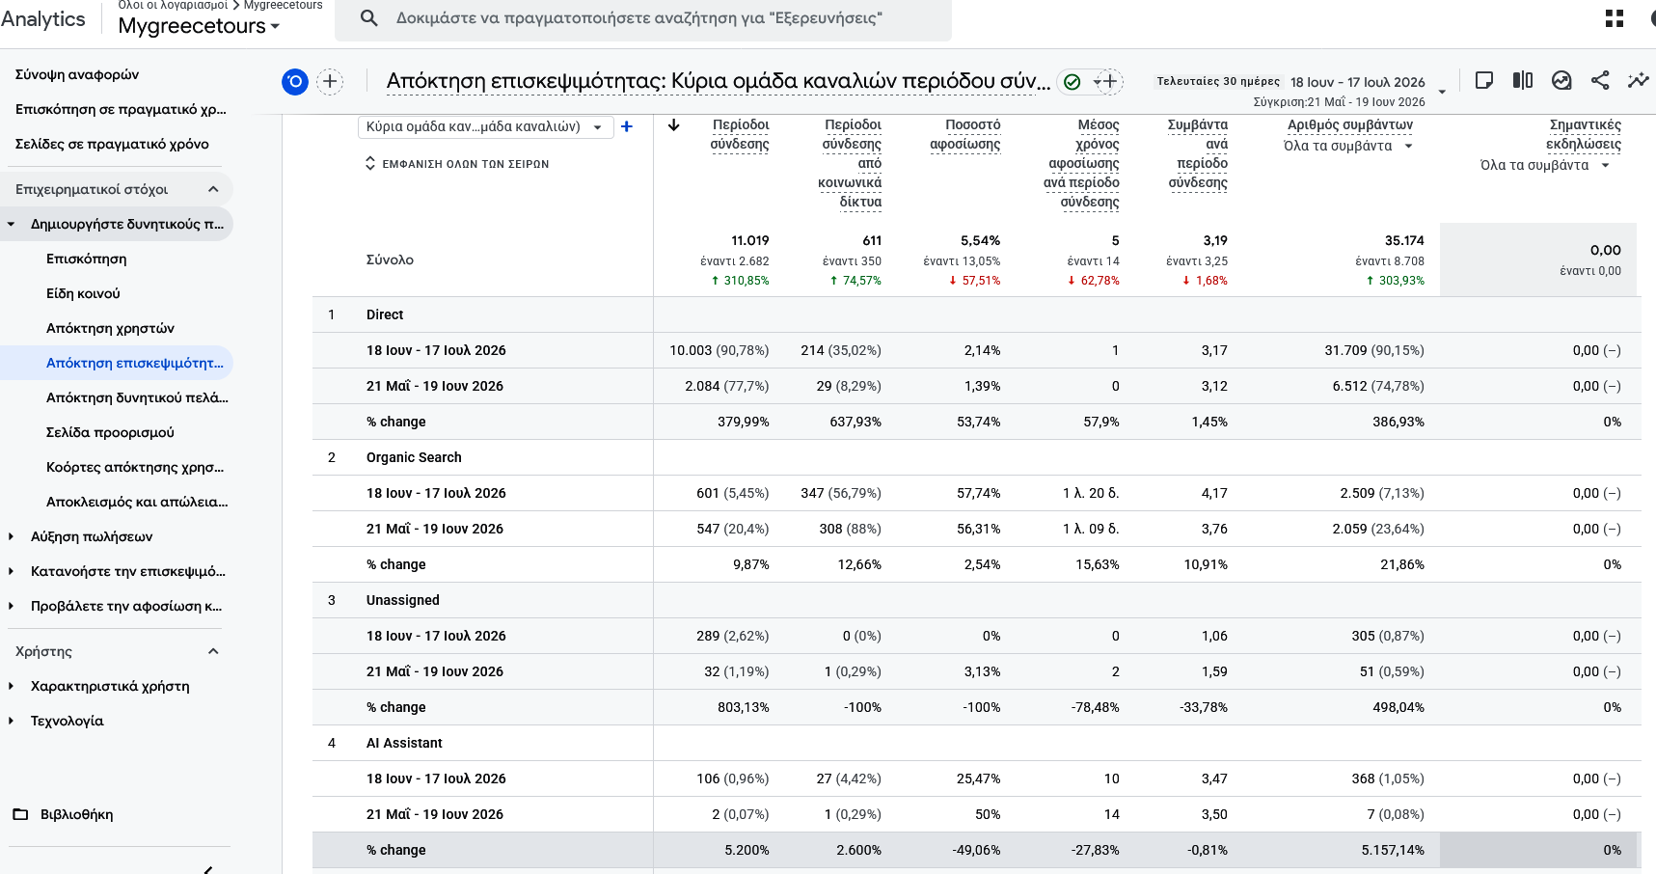Add filter plus icon beside report title
Screen dimensions: 1656x874
pyautogui.click(x=1109, y=81)
